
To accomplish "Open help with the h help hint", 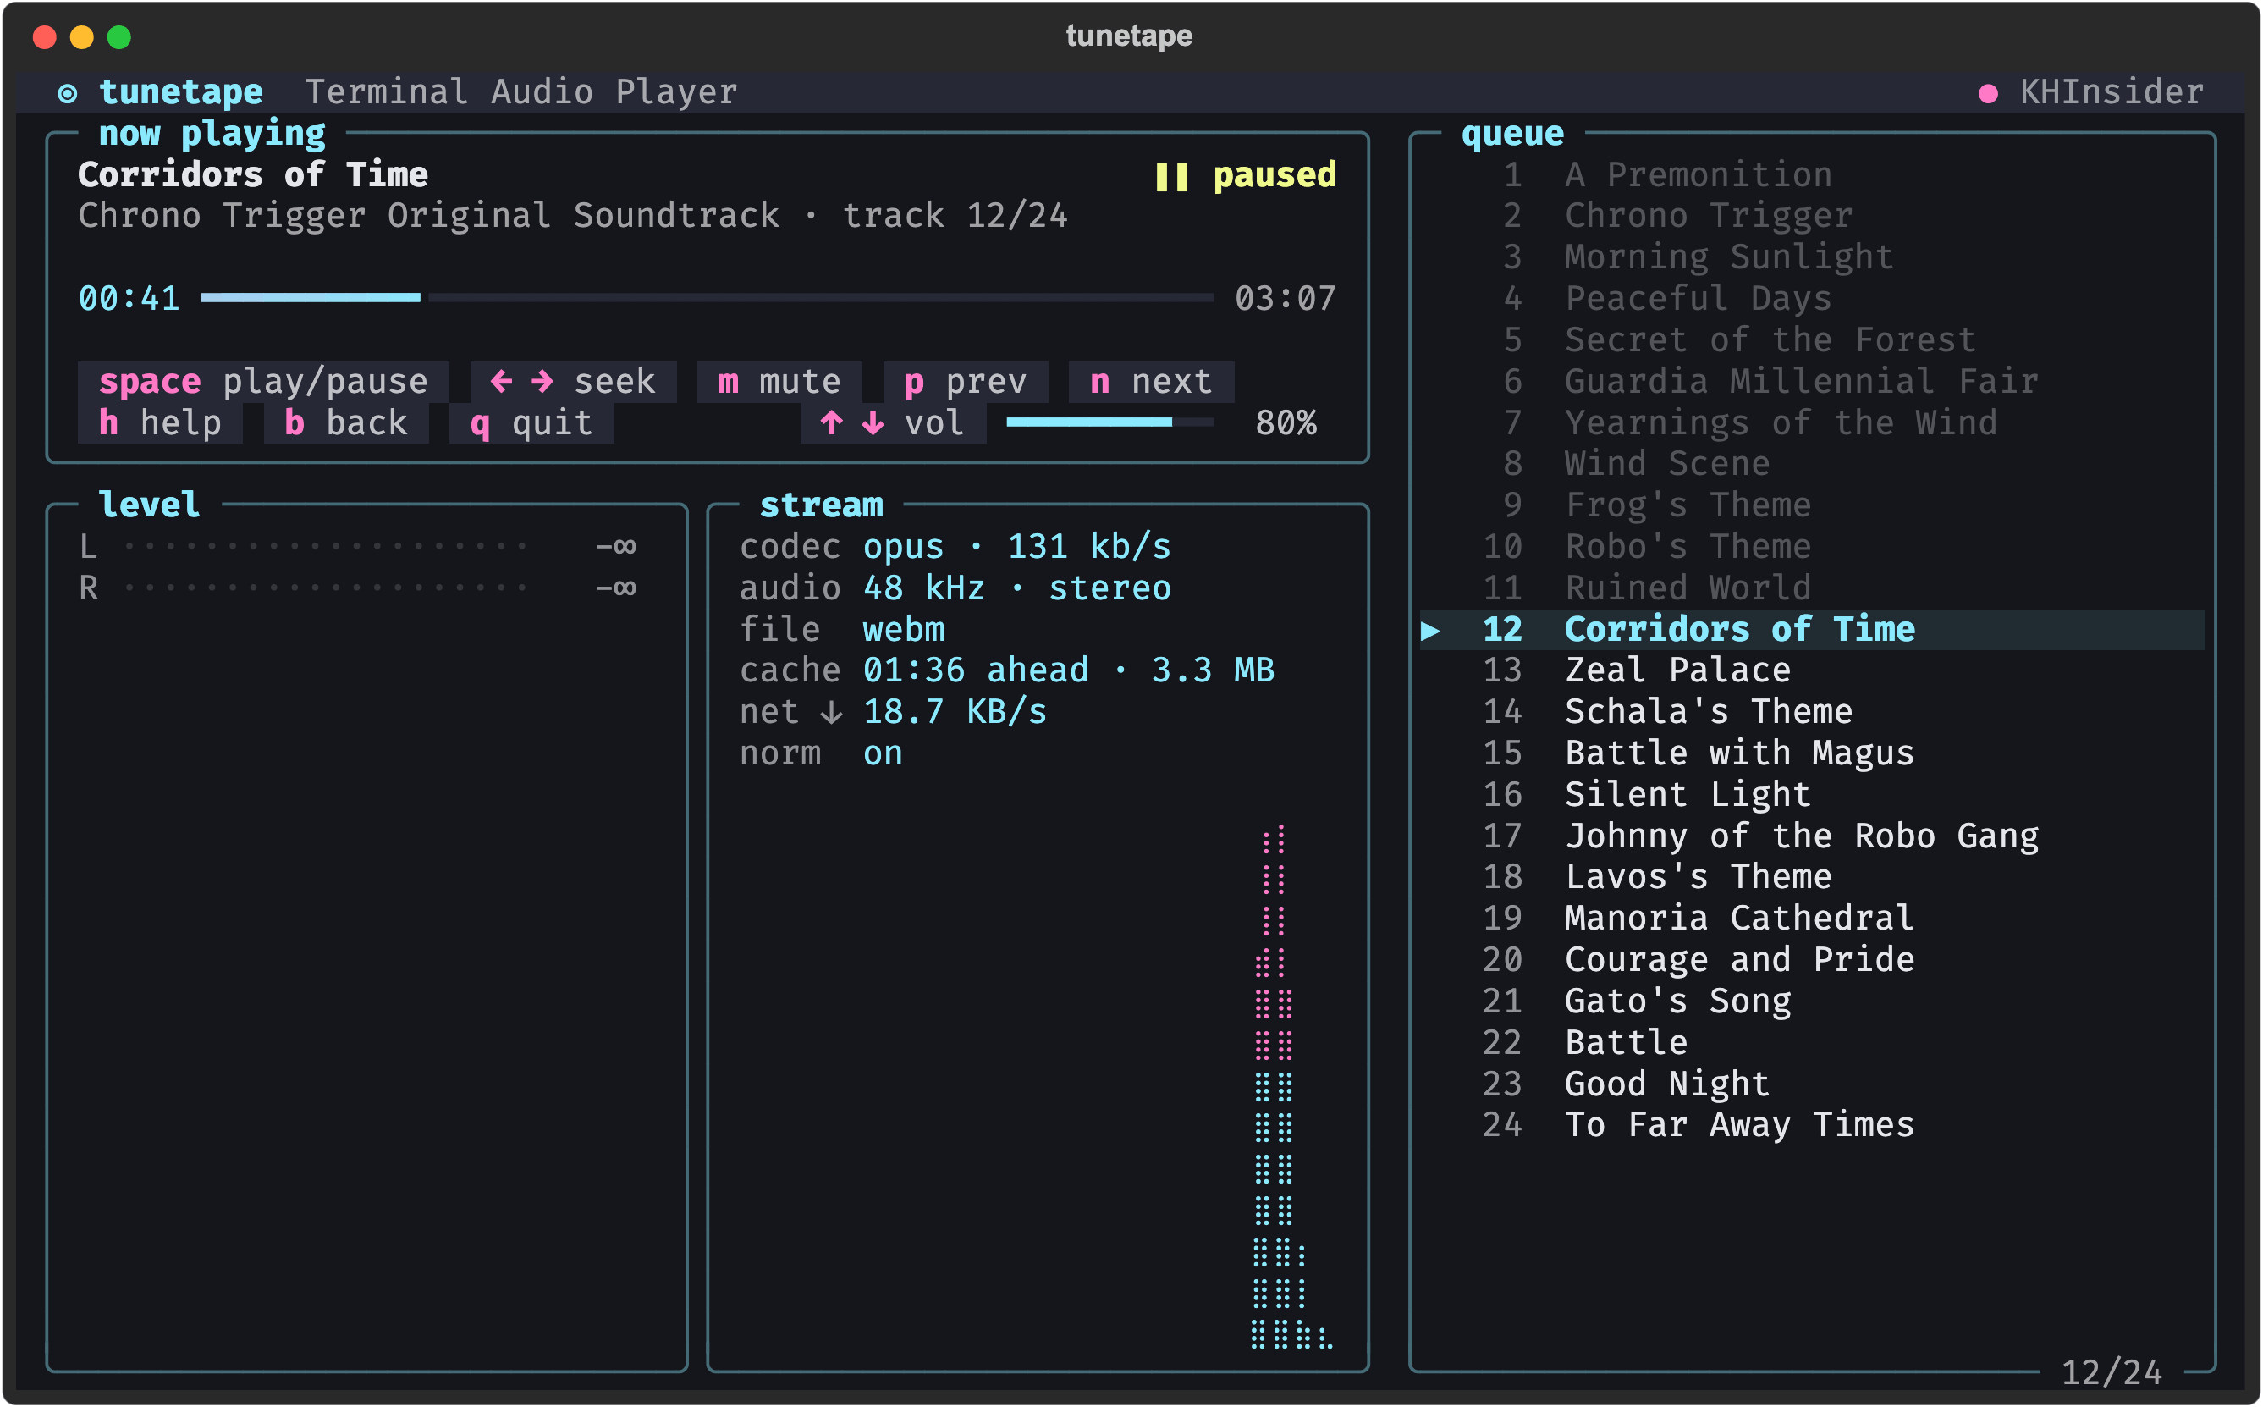I will 160,423.
